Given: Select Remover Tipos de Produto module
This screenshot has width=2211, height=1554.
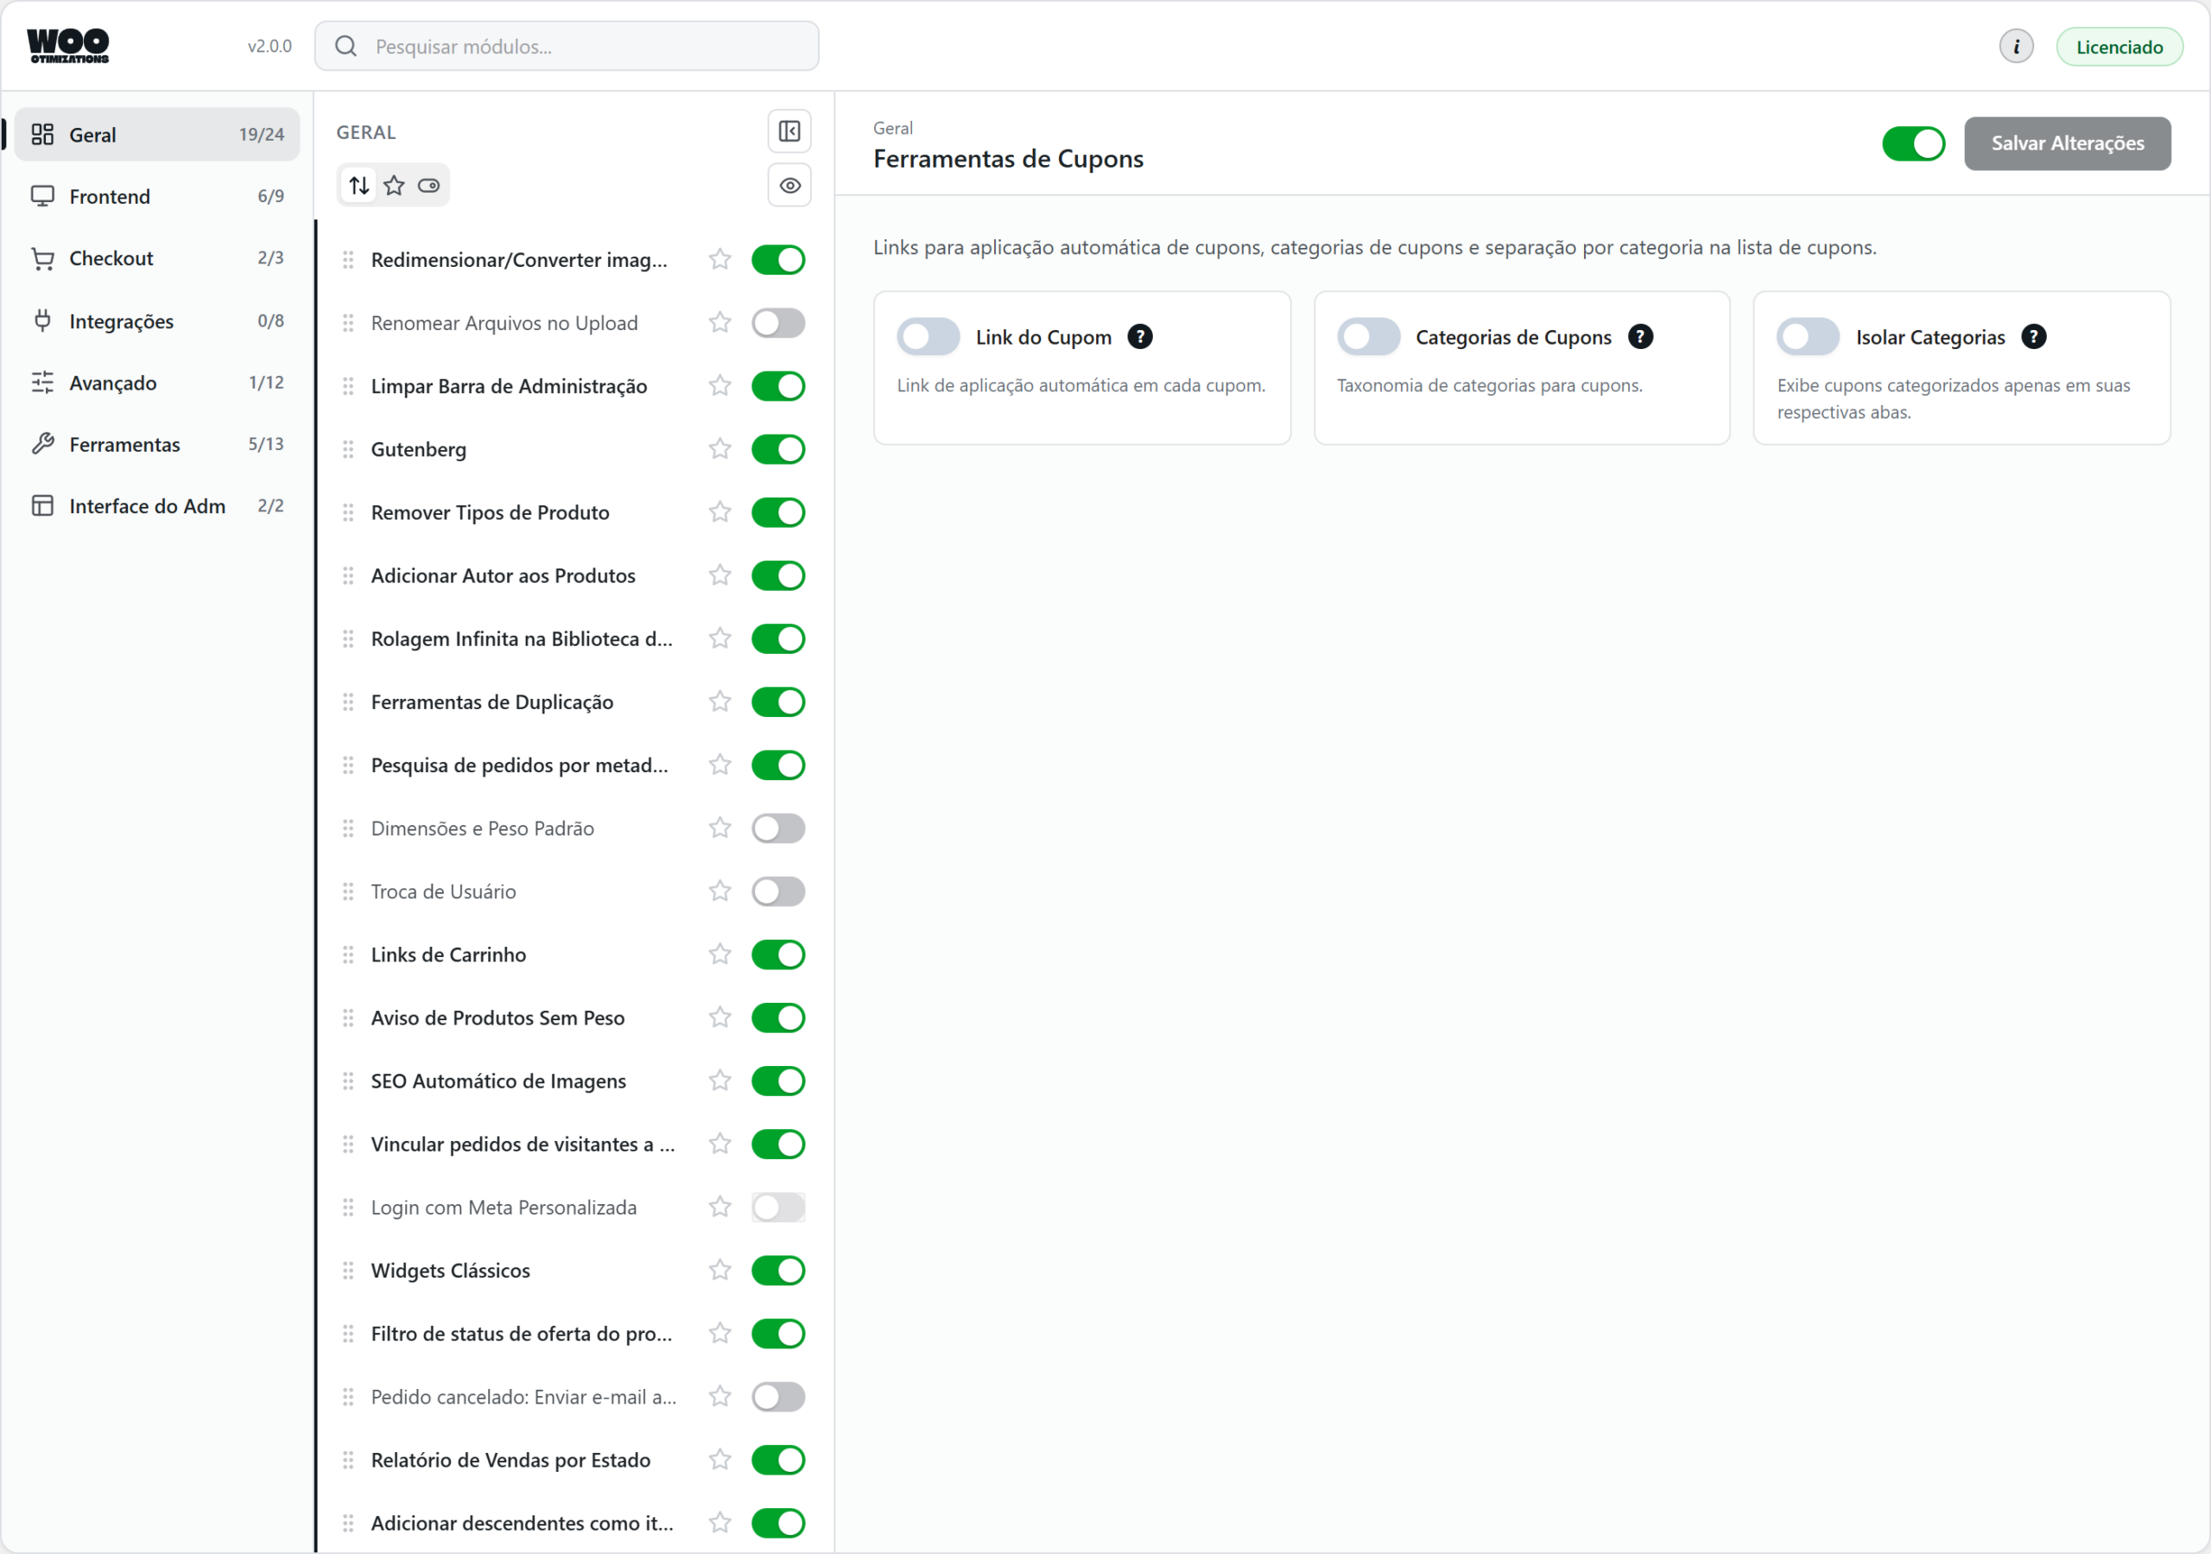Looking at the screenshot, I should click(489, 512).
